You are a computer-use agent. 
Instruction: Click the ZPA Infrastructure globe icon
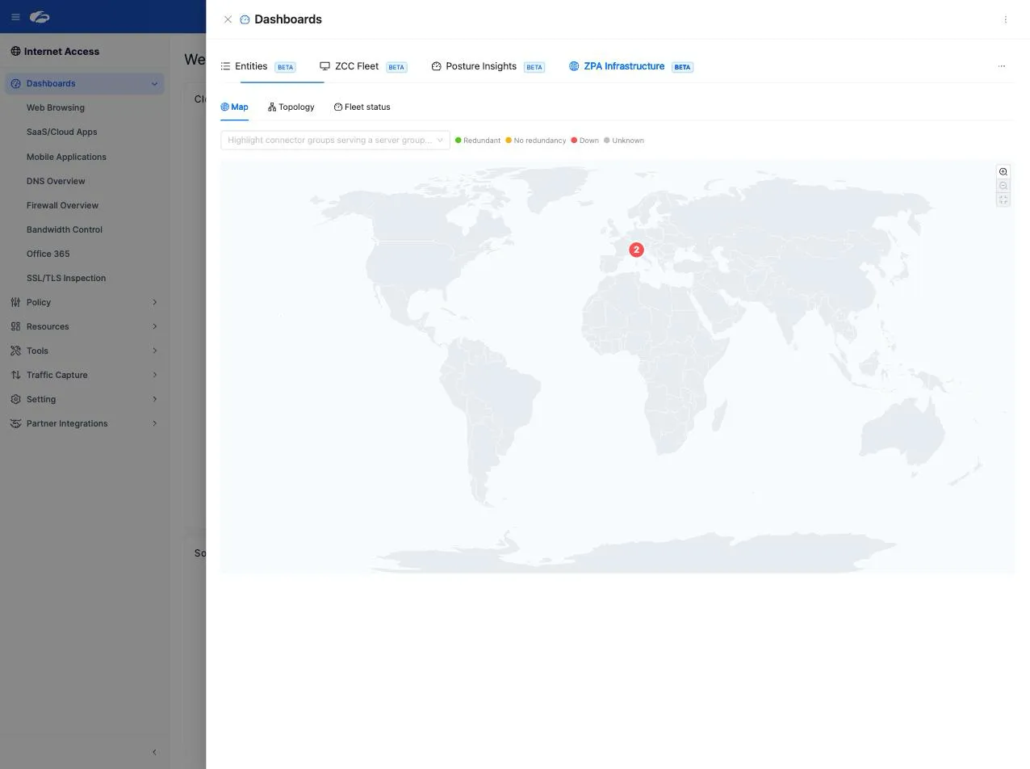pyautogui.click(x=574, y=66)
